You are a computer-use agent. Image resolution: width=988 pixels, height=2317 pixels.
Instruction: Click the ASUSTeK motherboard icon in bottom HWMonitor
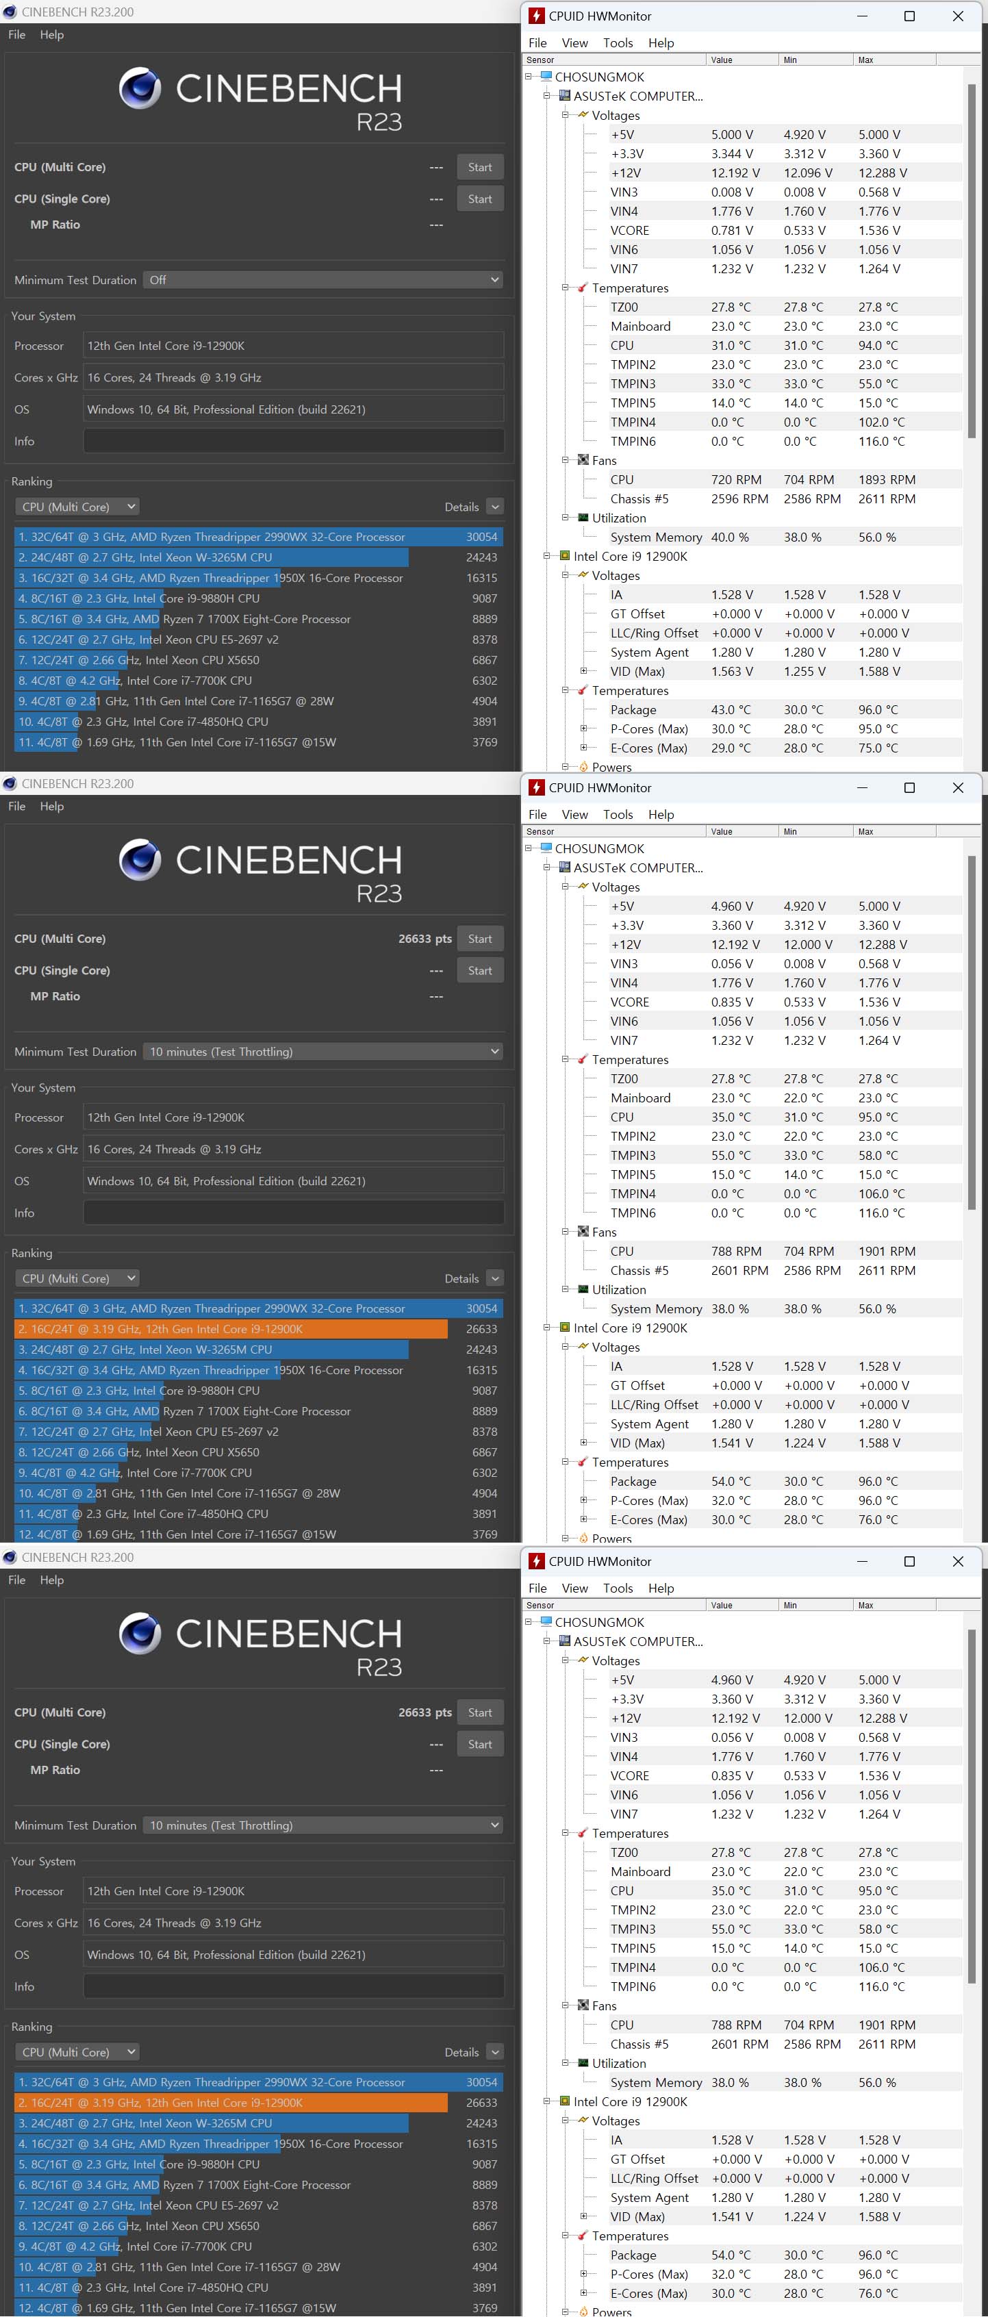[x=564, y=1641]
